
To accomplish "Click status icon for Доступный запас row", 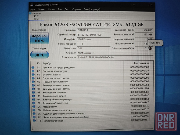I will click(x=33, y=75).
